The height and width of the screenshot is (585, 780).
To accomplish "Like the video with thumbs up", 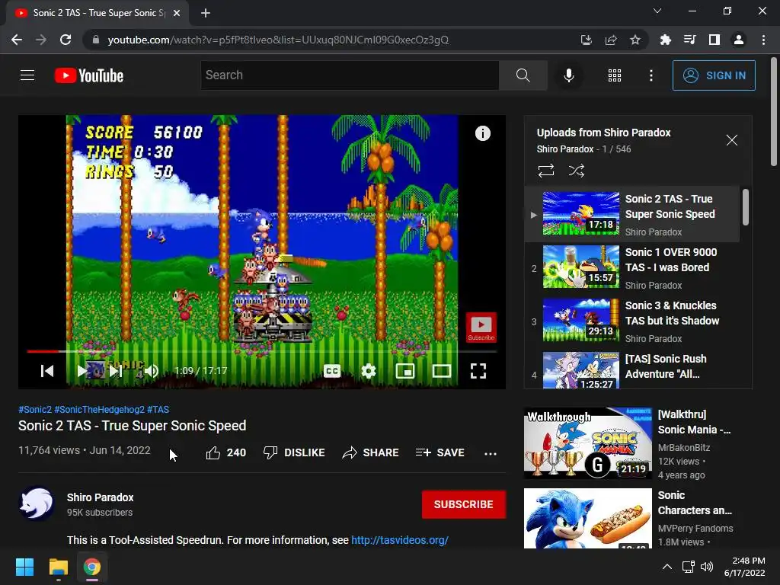I will (225, 452).
